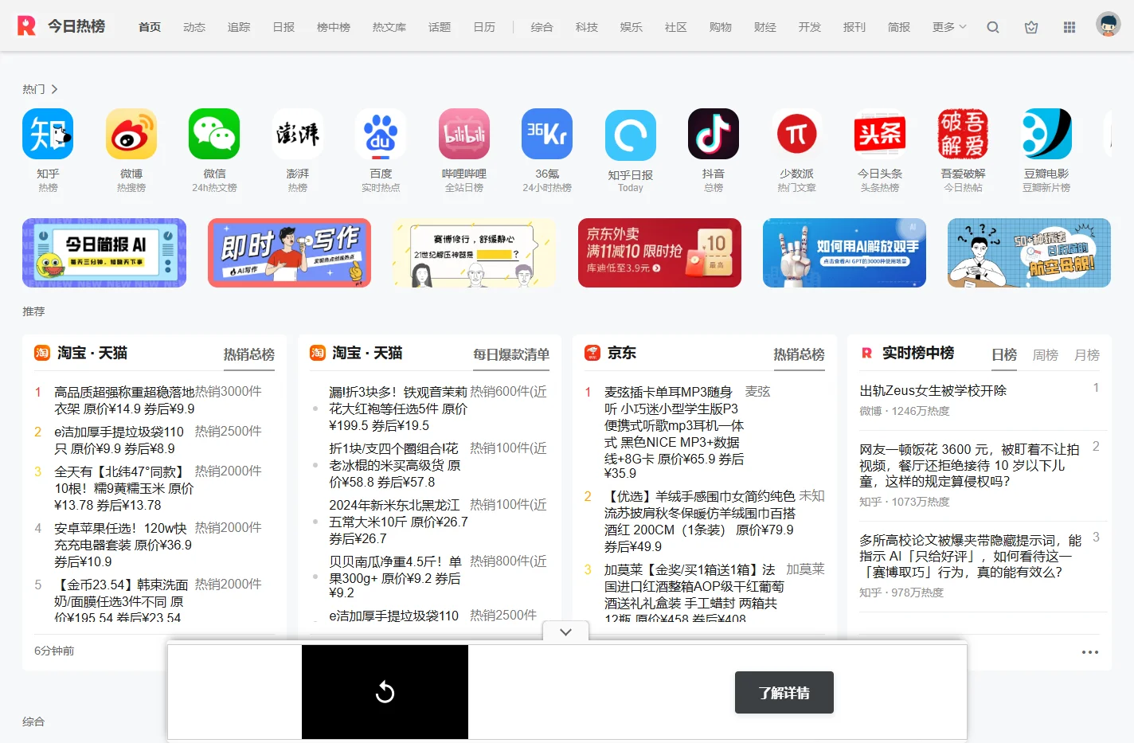Open the 网友一顿饭花 3600 元 headline

point(969,465)
